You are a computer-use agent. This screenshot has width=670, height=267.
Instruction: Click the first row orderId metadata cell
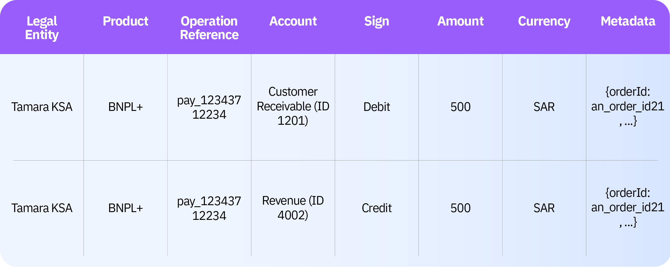[628, 106]
